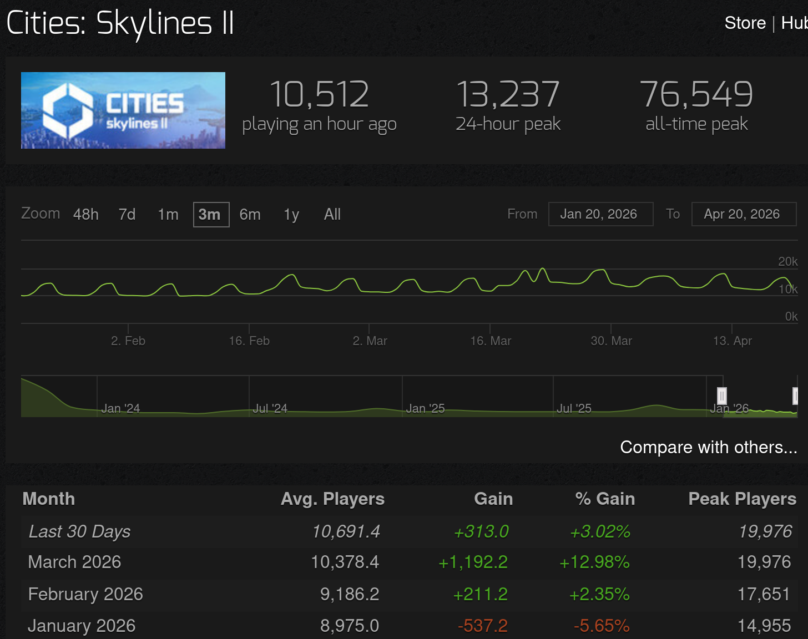The width and height of the screenshot is (808, 639).
Task: Grab the left navigator range handle
Action: point(721,395)
